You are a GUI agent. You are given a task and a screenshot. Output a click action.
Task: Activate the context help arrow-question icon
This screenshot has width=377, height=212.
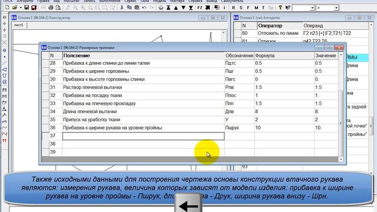[x=287, y=8]
